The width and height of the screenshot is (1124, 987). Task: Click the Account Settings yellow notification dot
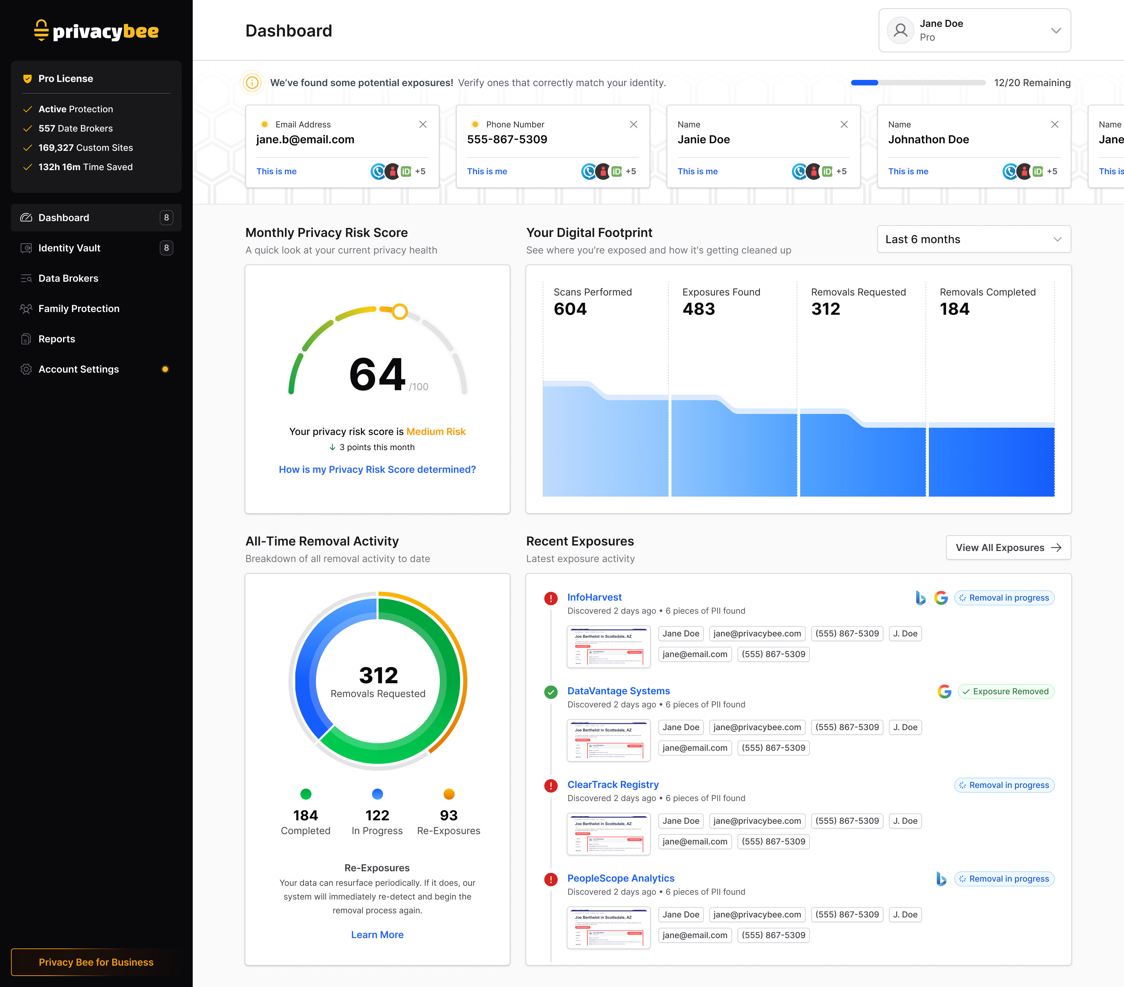pos(165,369)
